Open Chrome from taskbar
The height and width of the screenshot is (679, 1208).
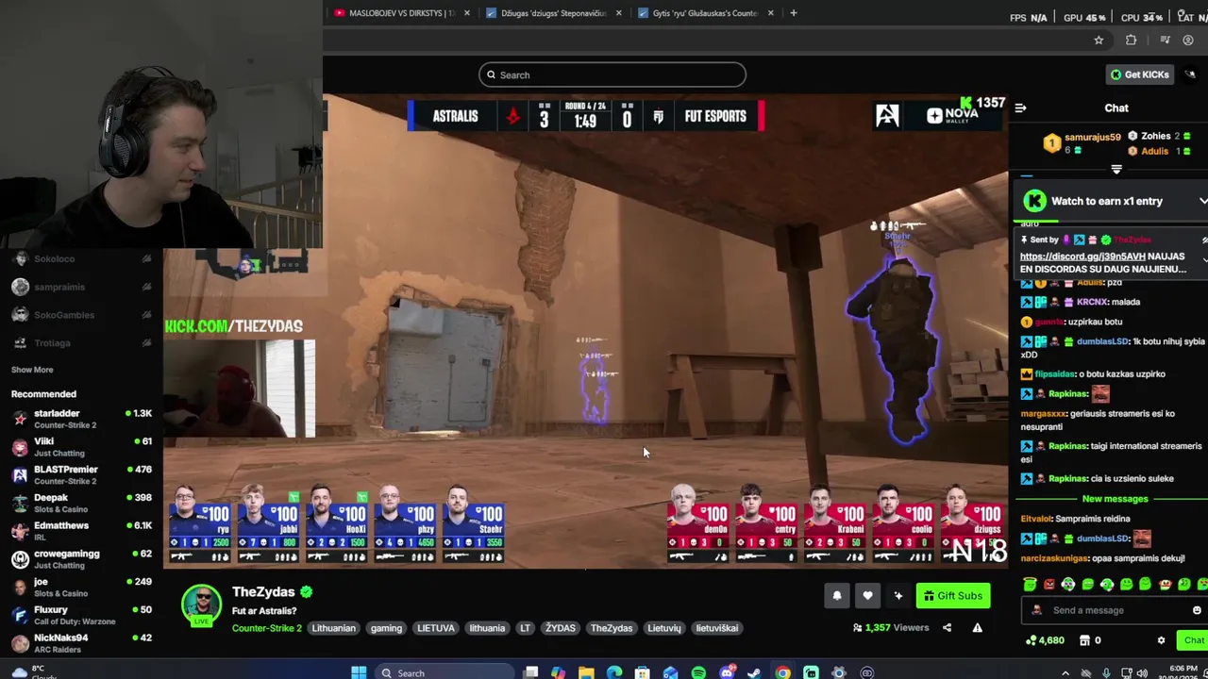coord(782,672)
